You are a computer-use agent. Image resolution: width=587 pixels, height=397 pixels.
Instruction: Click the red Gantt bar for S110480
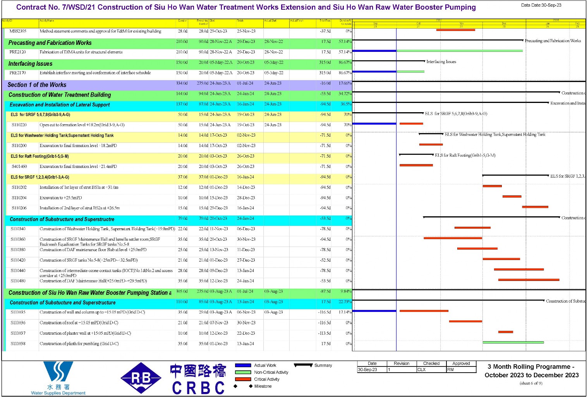click(x=529, y=280)
